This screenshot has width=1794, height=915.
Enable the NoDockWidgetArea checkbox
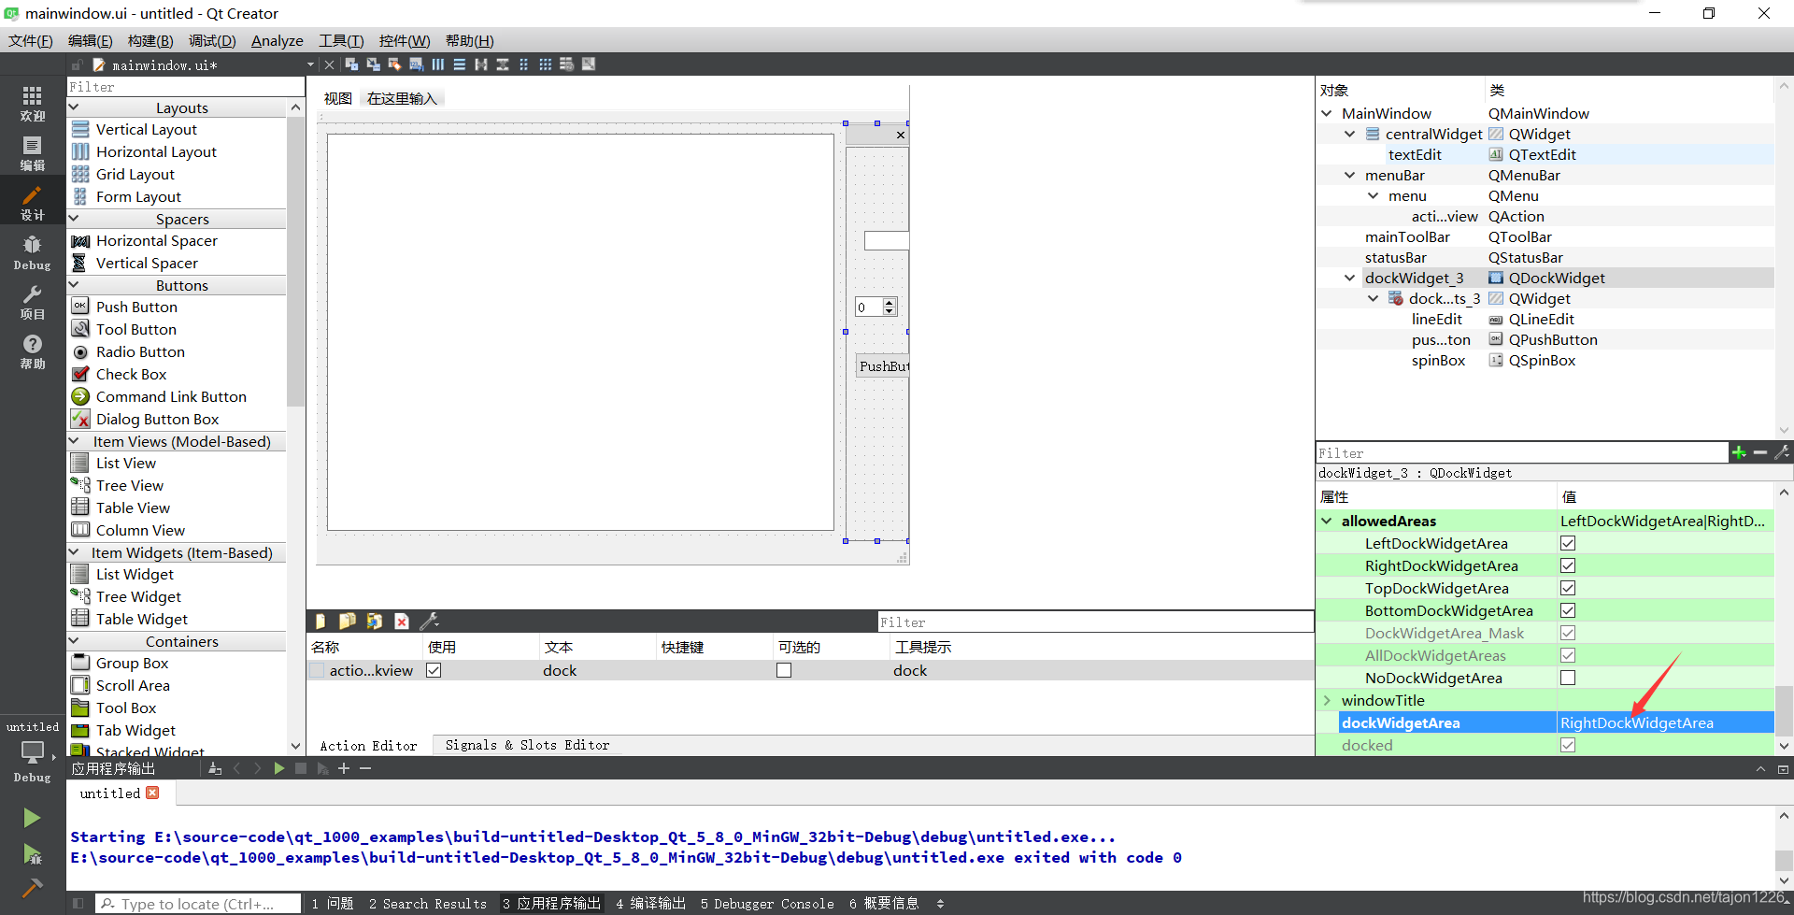(x=1568, y=678)
